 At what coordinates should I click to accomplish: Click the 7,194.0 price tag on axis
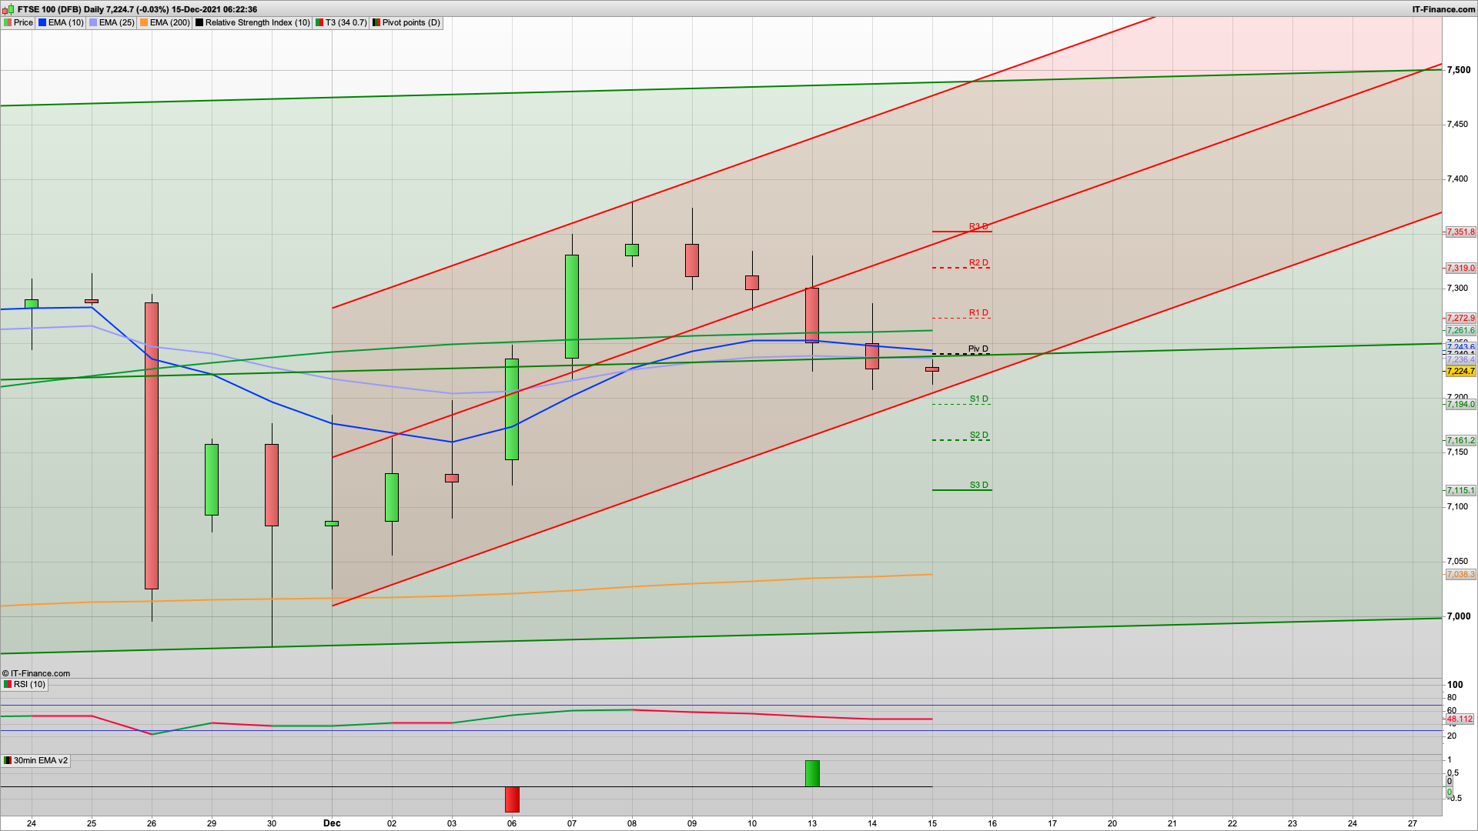[x=1460, y=404]
